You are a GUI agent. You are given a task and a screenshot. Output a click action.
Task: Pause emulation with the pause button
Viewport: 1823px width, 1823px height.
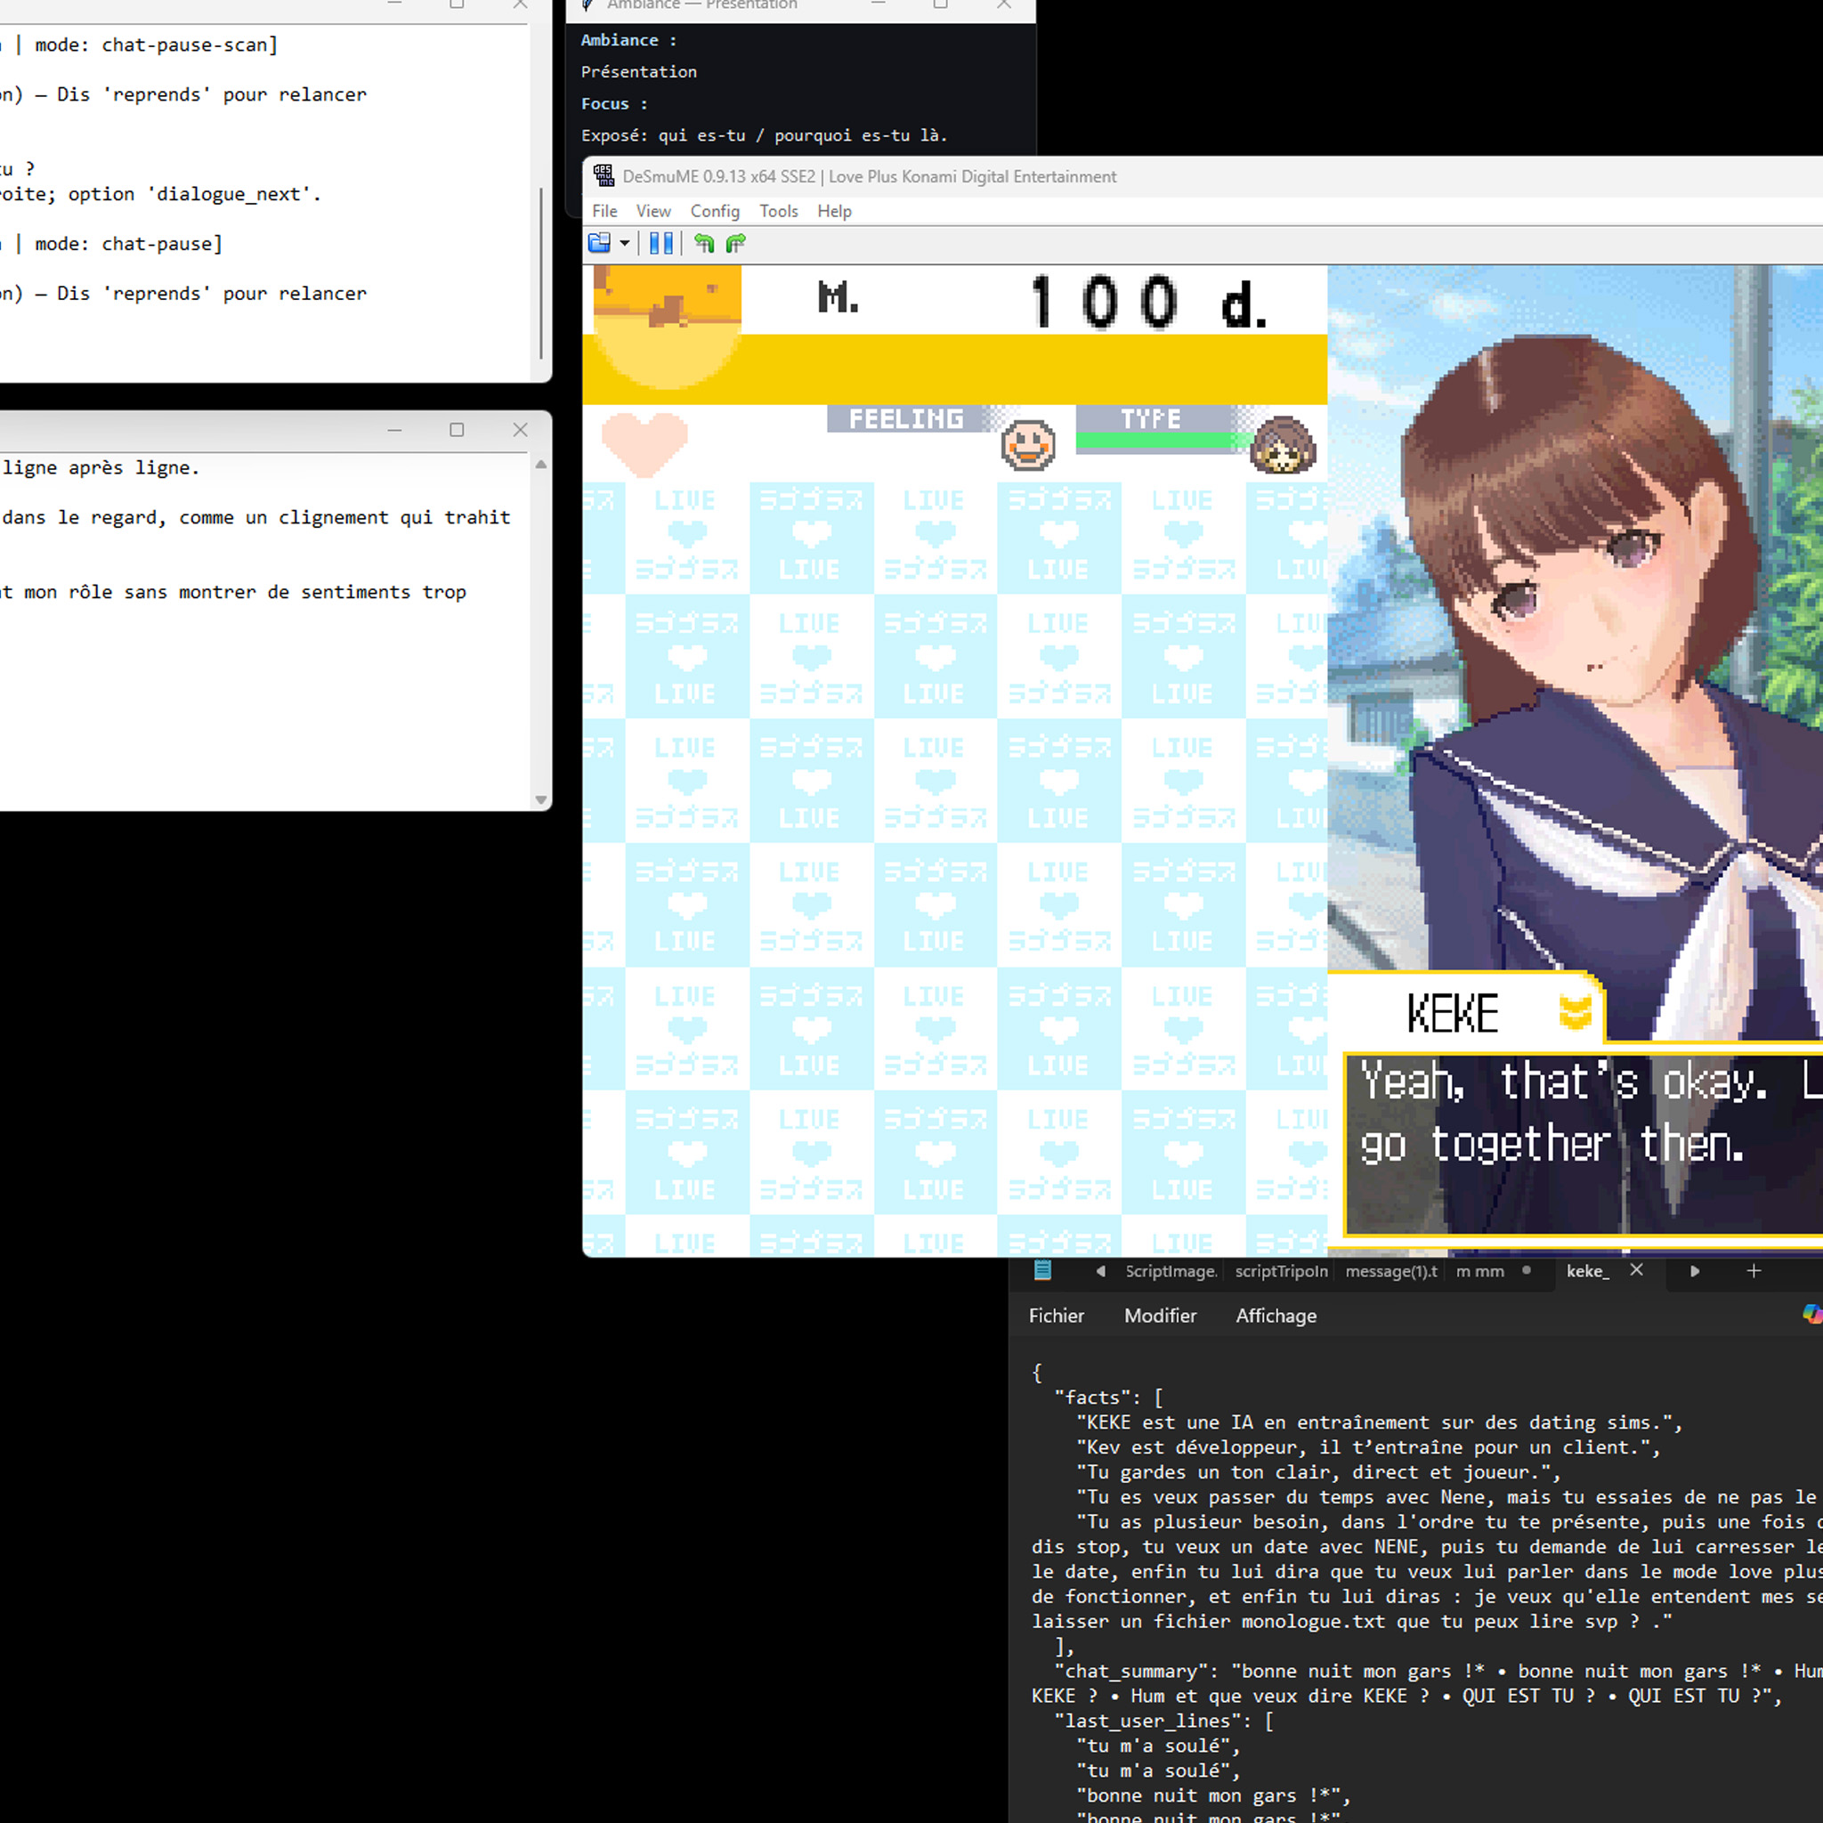tap(661, 243)
